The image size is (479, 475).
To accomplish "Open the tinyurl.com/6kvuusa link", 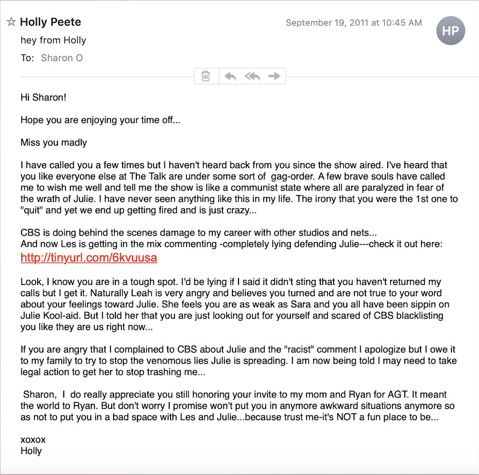I will click(89, 258).
